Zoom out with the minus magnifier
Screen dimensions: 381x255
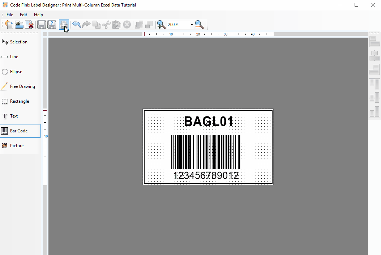coord(199,25)
